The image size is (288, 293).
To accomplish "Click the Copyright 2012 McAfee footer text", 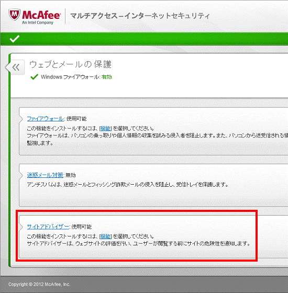I will [39, 285].
